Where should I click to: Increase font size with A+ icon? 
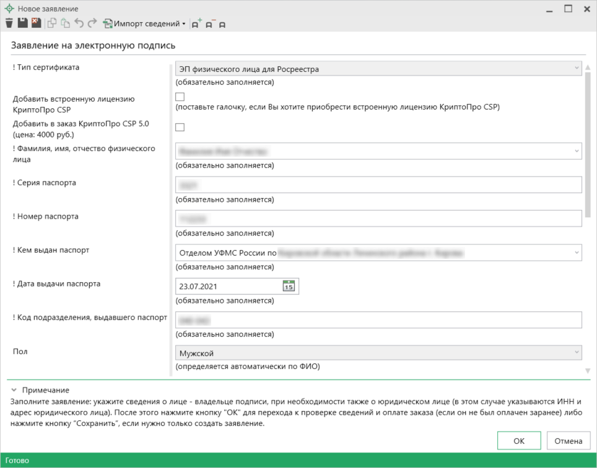tap(197, 24)
